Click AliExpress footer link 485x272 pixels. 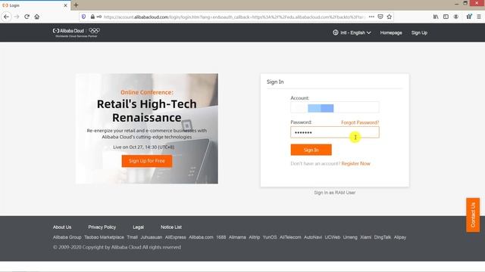tap(175, 237)
